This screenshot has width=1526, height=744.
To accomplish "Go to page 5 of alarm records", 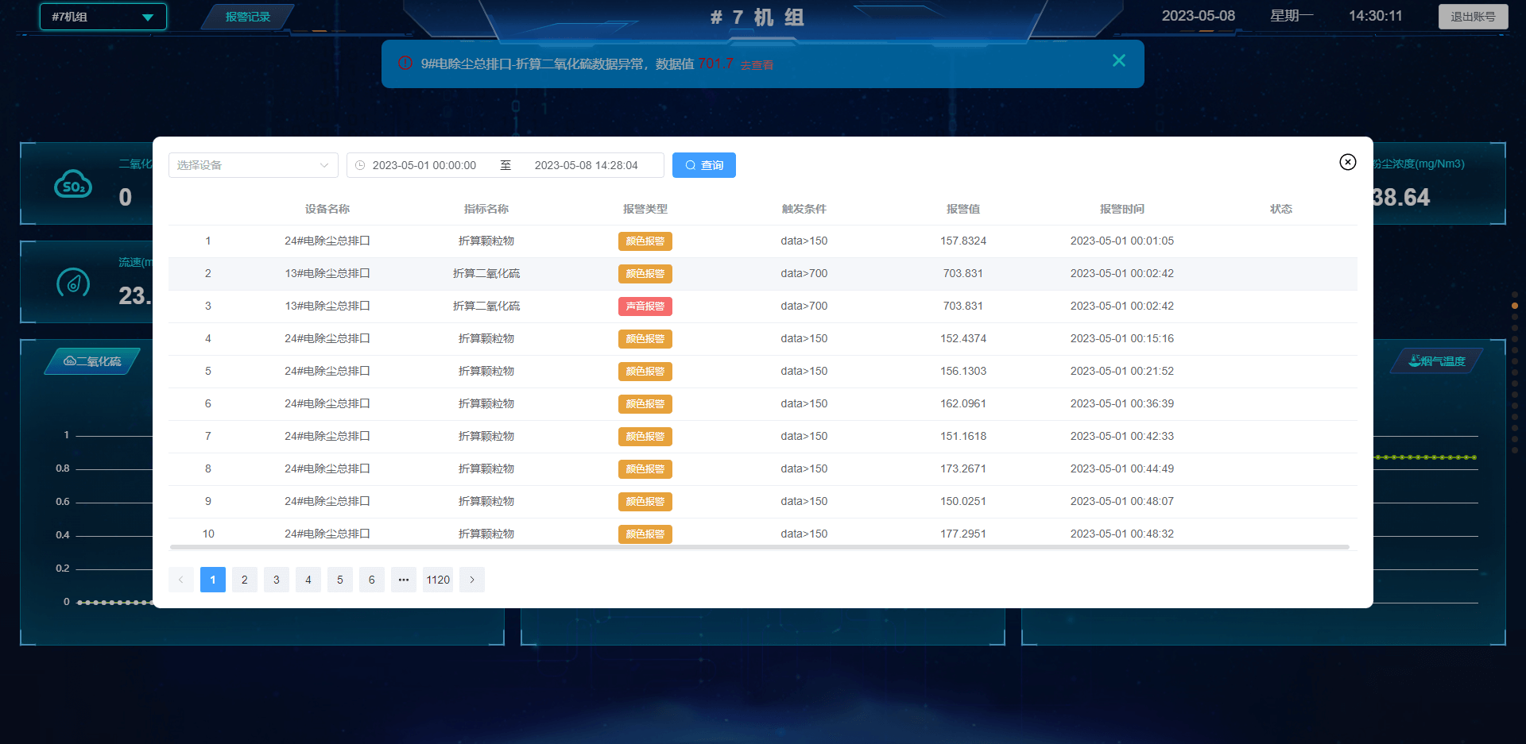I will pos(340,580).
